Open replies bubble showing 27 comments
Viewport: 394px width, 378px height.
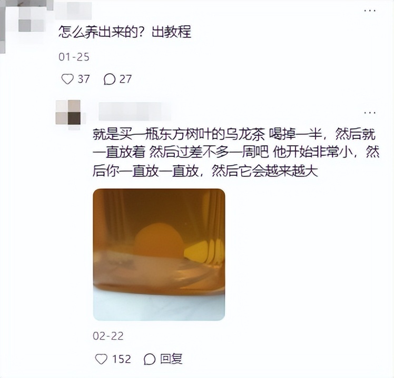[110, 79]
